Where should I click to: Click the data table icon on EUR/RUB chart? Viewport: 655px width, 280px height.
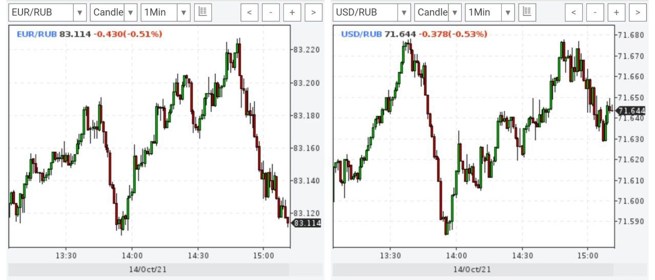(203, 12)
